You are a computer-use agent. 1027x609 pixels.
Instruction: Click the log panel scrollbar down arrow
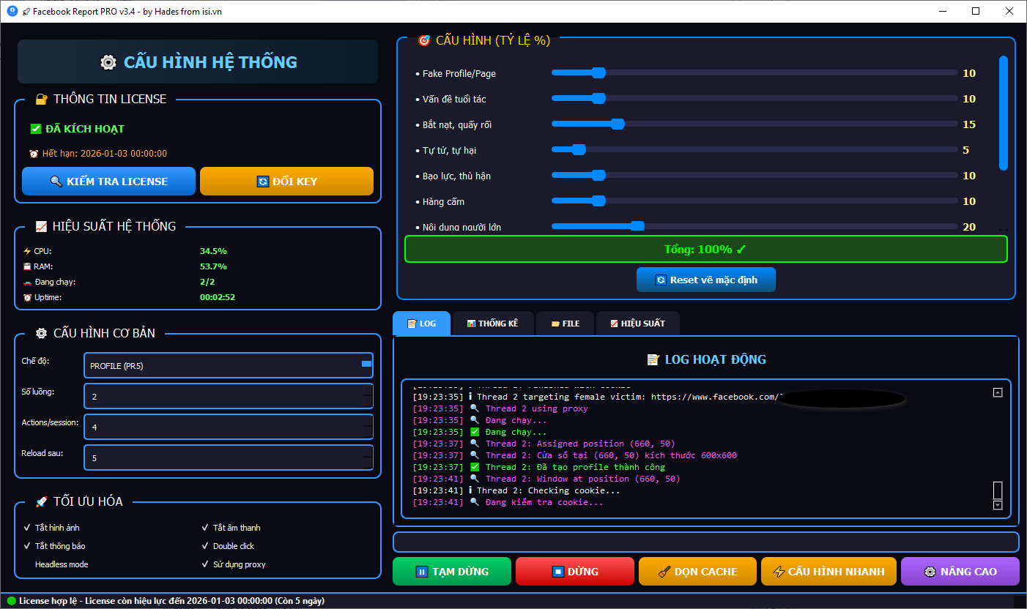[997, 504]
